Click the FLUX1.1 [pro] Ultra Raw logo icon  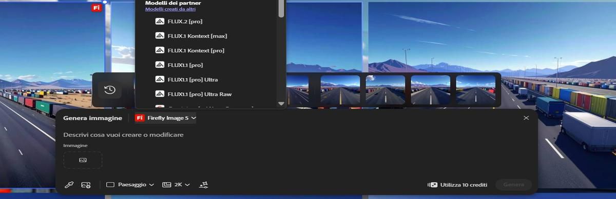tap(159, 94)
